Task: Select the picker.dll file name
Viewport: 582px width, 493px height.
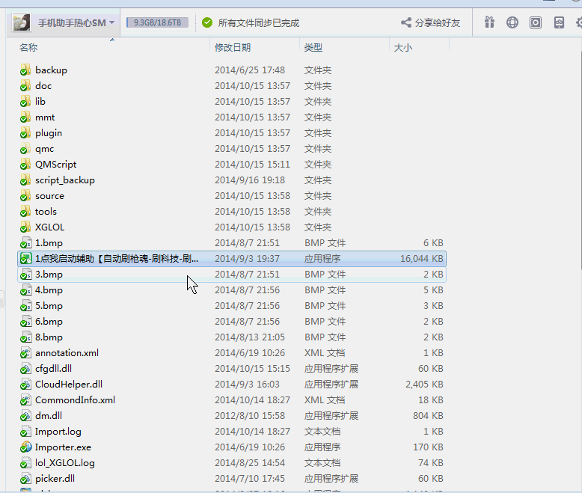Action: 55,479
